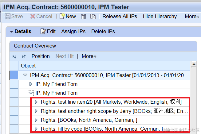Screen dimensions: 201x134
Task: Click the red X Cancel icon
Action: click(33, 16)
